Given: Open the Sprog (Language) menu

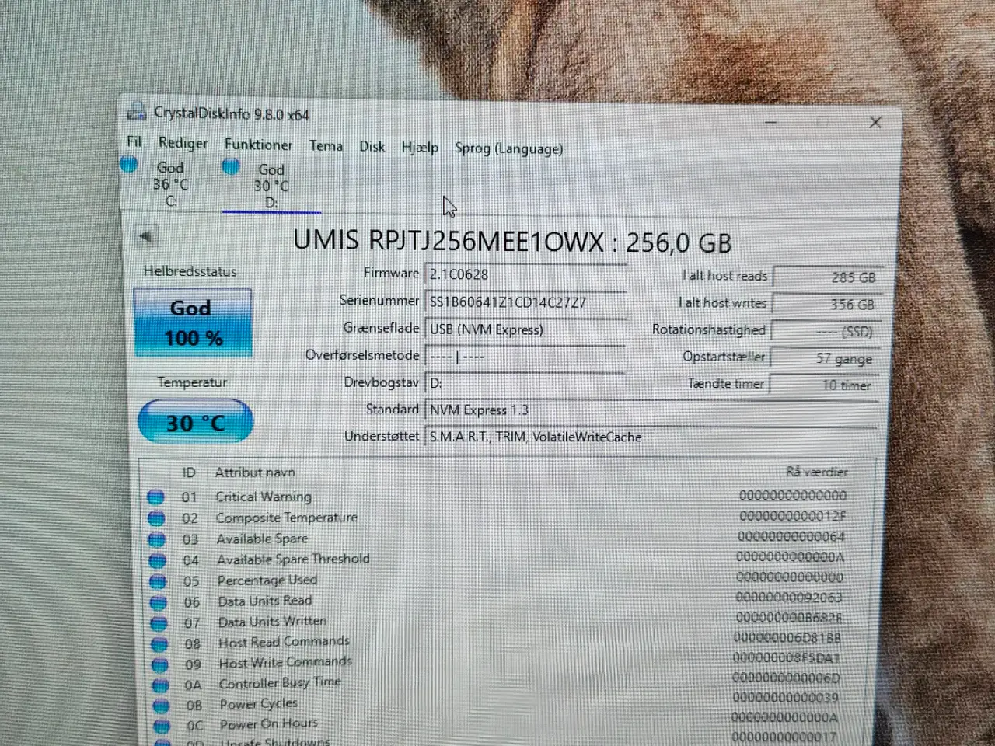Looking at the screenshot, I should (508, 148).
